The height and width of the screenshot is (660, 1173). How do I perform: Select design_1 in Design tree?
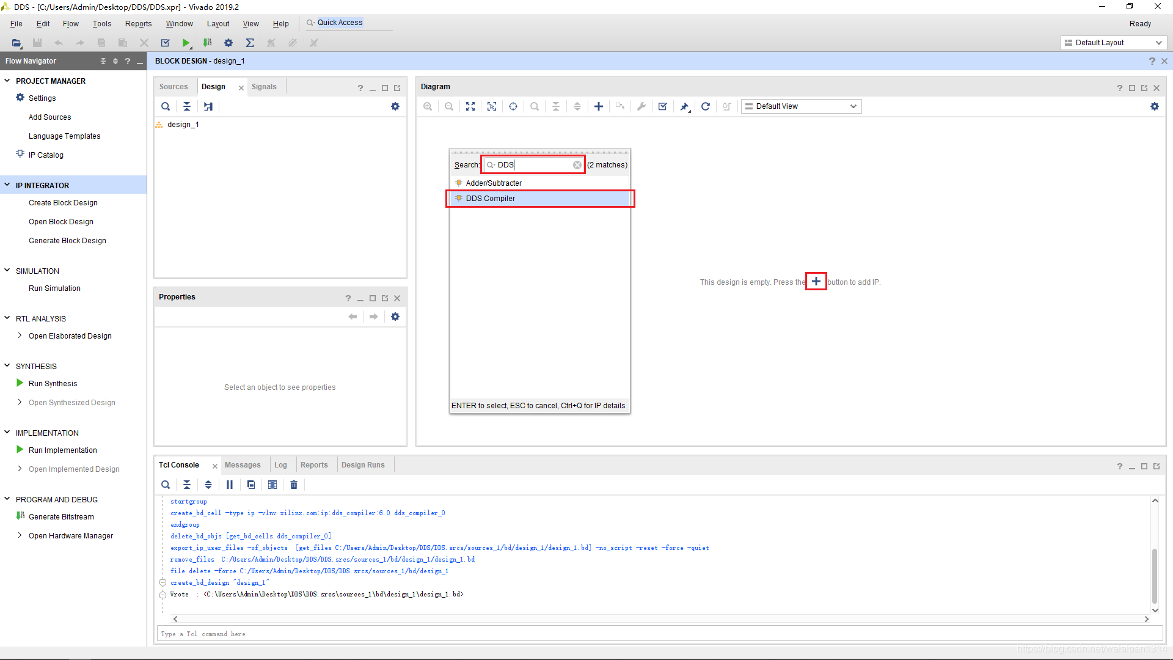click(183, 125)
